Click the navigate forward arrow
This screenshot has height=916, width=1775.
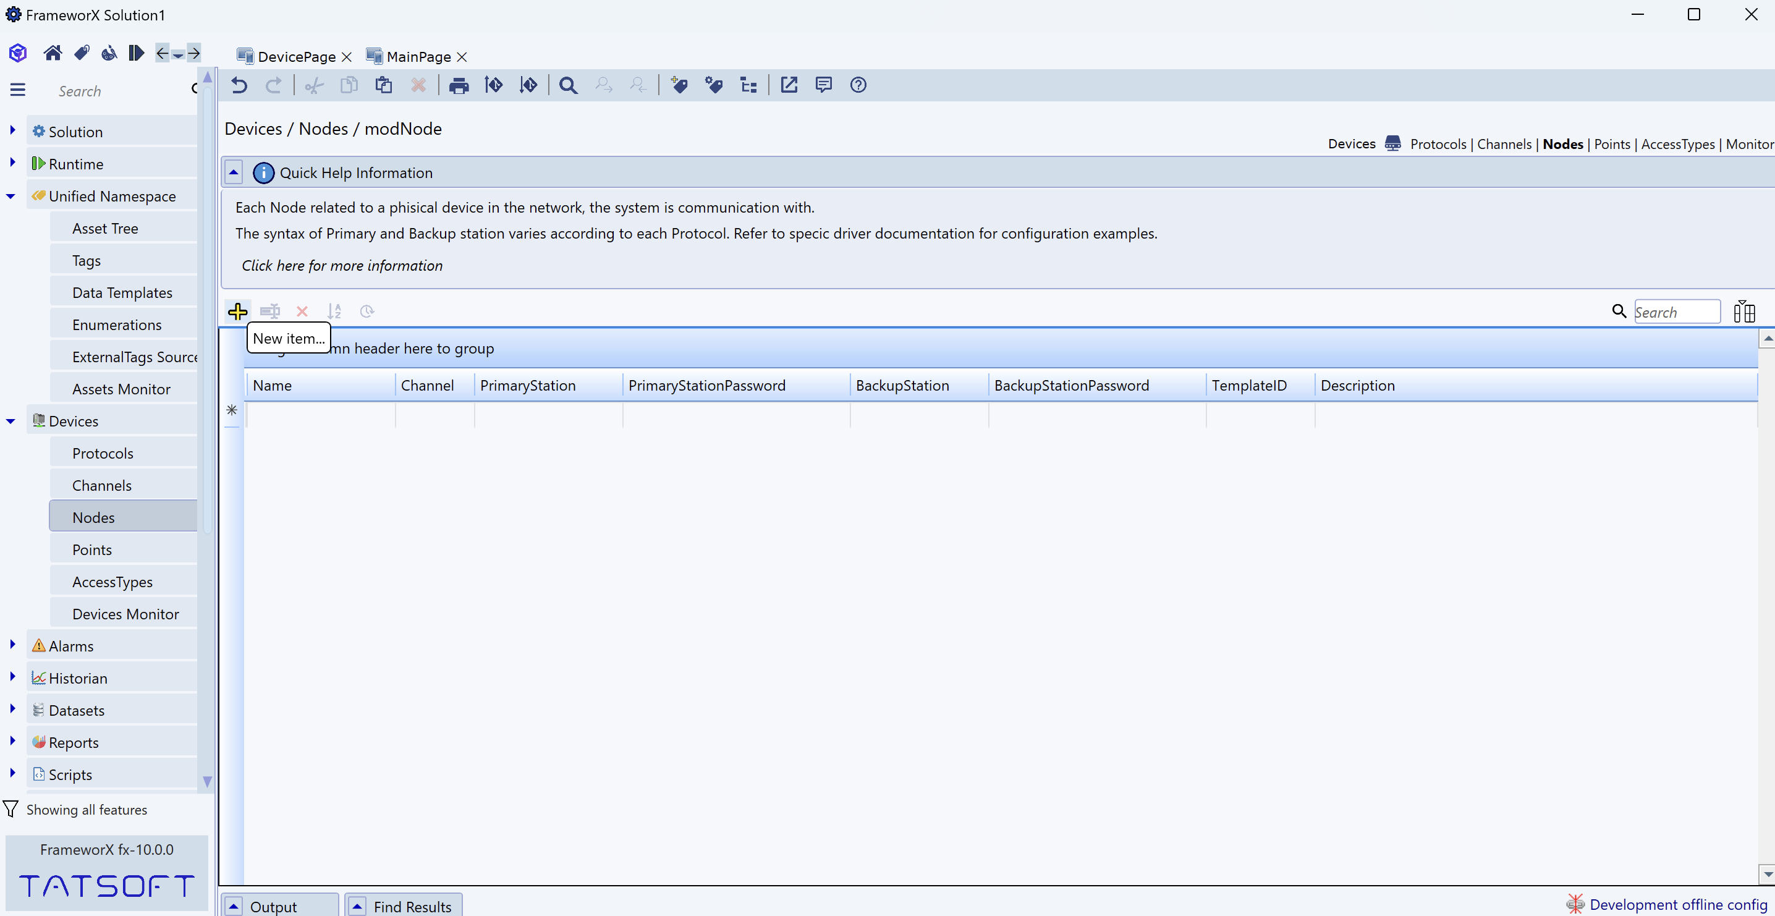point(194,53)
